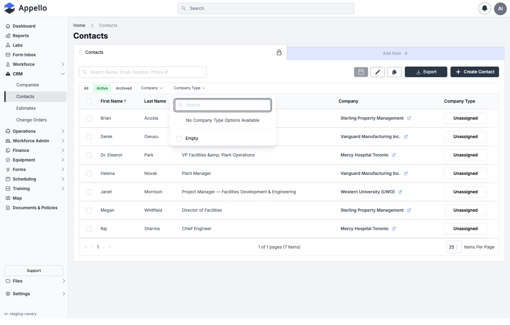Go to Home breadcrumb link

pyautogui.click(x=79, y=25)
